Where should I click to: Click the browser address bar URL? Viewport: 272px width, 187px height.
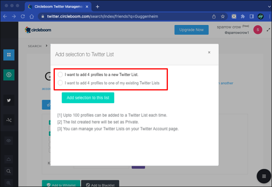102,17
